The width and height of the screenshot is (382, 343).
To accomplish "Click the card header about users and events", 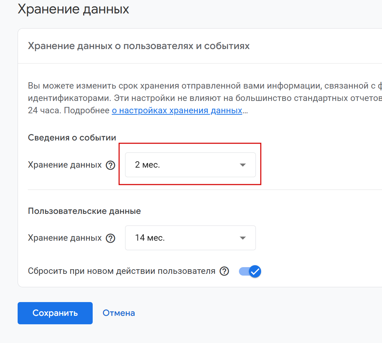I will [x=138, y=46].
